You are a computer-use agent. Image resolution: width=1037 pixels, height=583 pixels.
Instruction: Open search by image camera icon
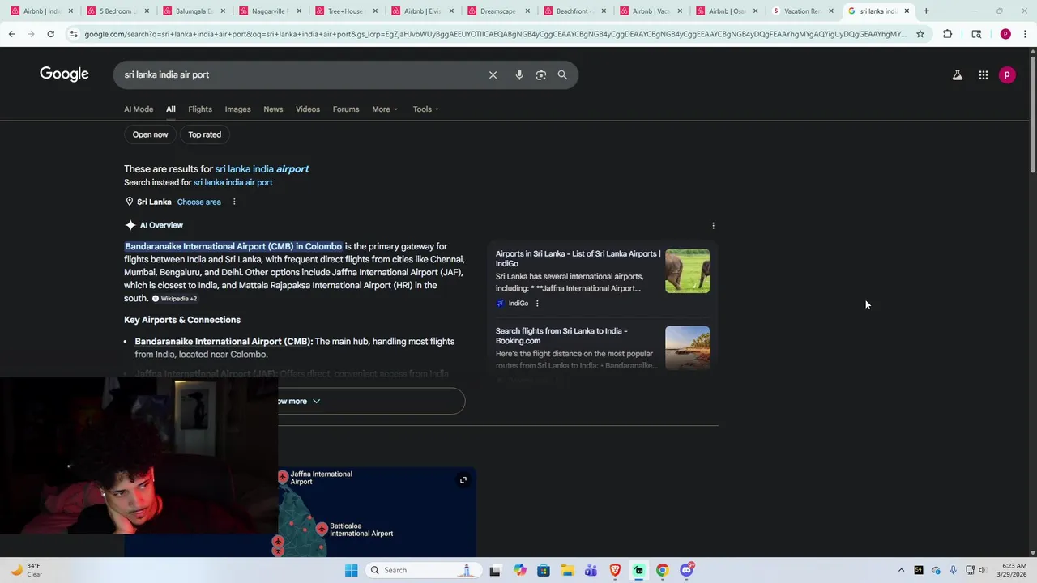click(541, 74)
